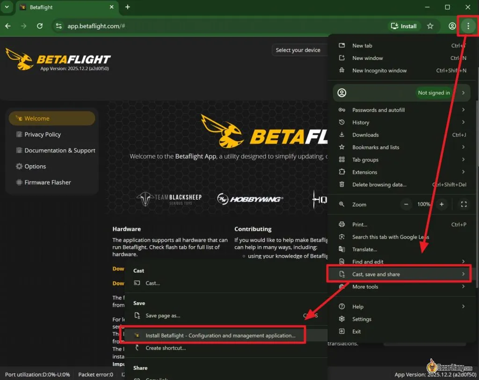Open a new browser tab with plus
479x380 pixels.
pos(128,7)
